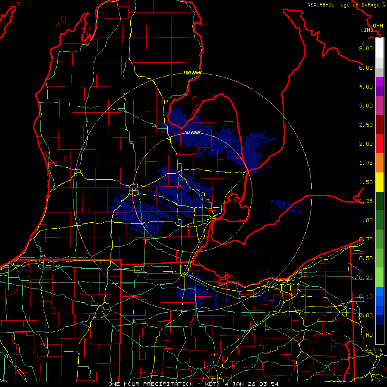Click the light green 0.25 legend swatch
387x387 pixels.
click(x=380, y=277)
